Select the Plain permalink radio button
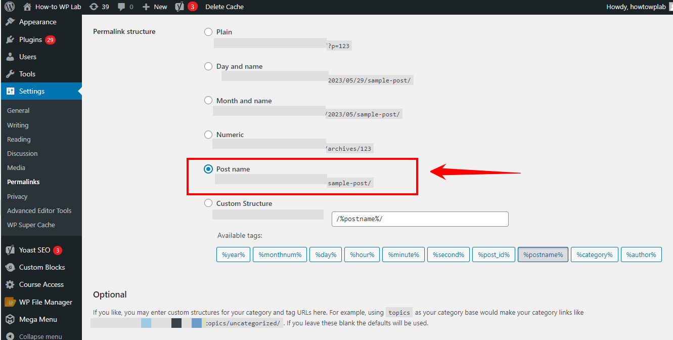 (208, 32)
